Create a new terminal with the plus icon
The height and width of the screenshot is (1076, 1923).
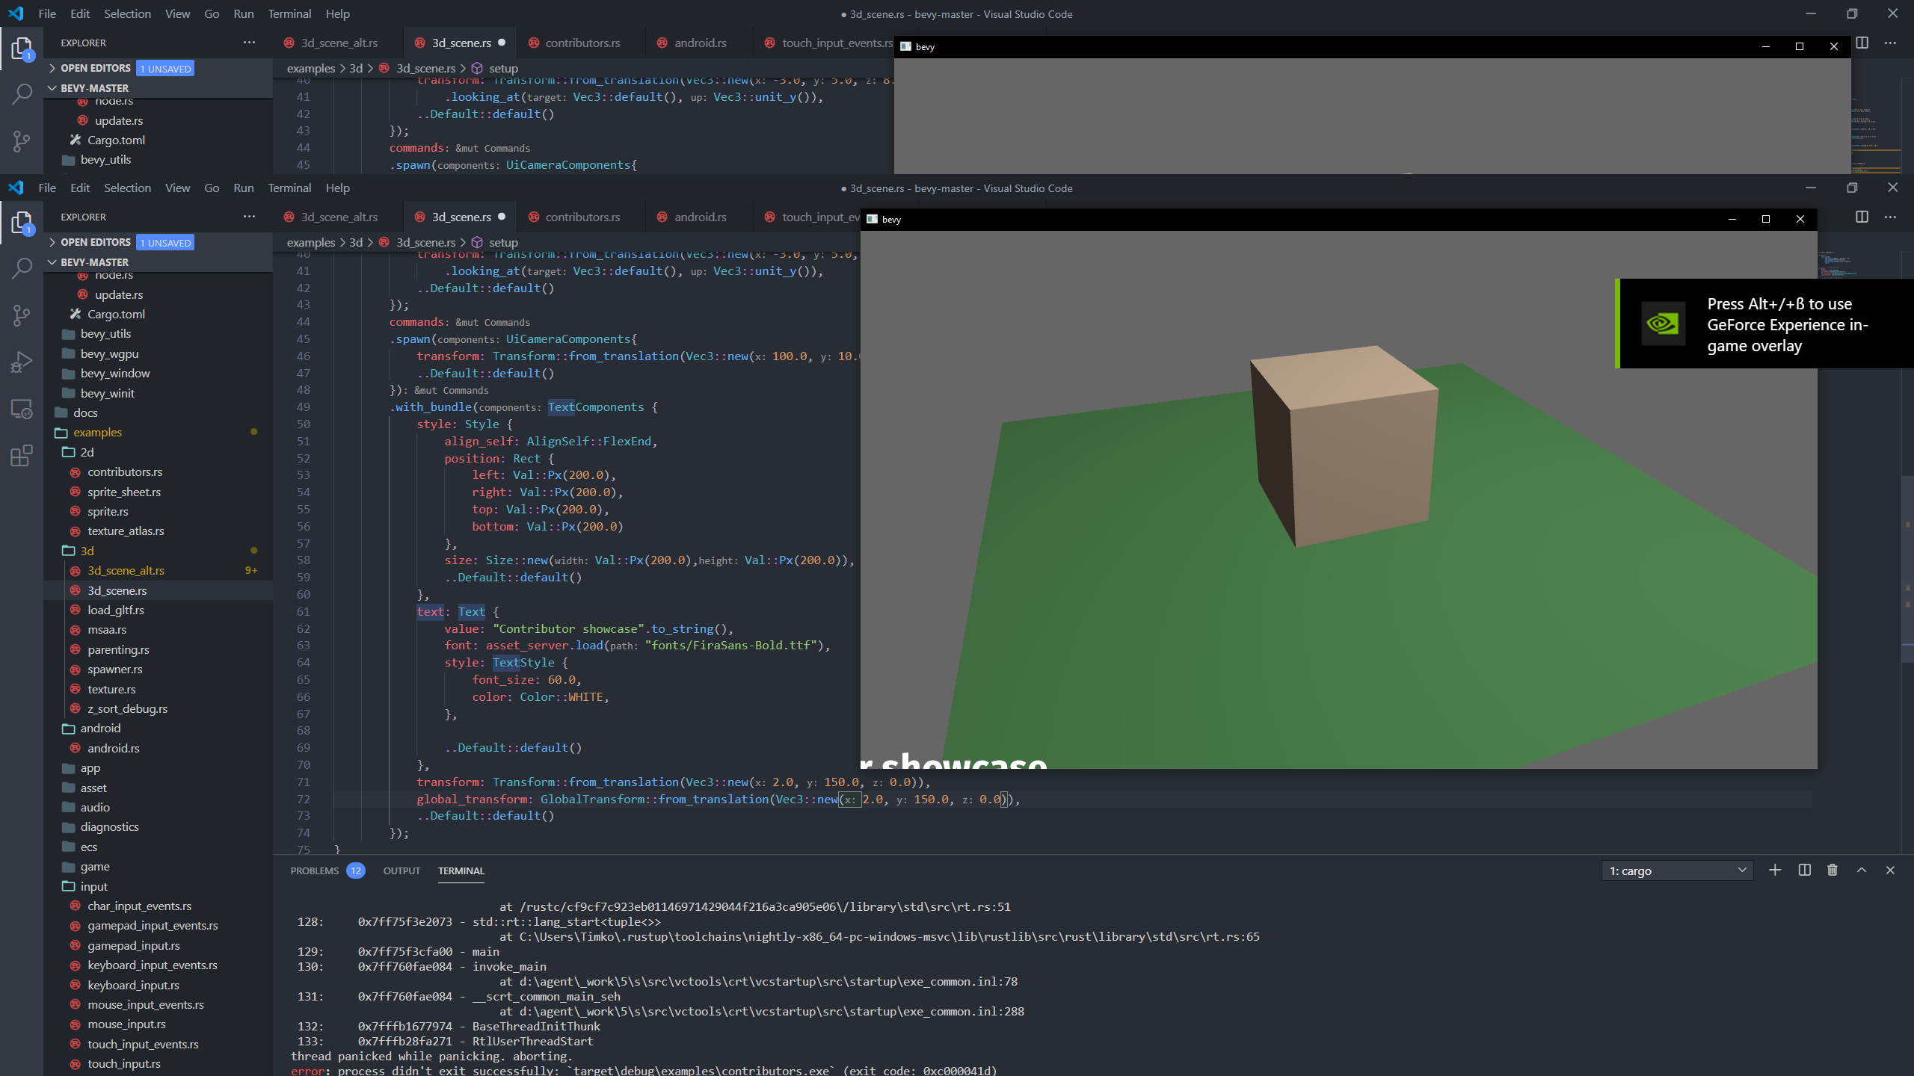click(1776, 870)
